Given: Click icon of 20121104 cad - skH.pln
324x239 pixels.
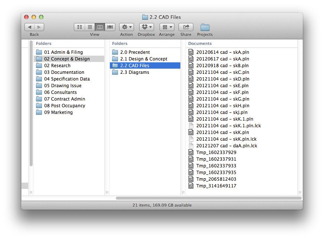Looking at the screenshot, I should point(191,105).
